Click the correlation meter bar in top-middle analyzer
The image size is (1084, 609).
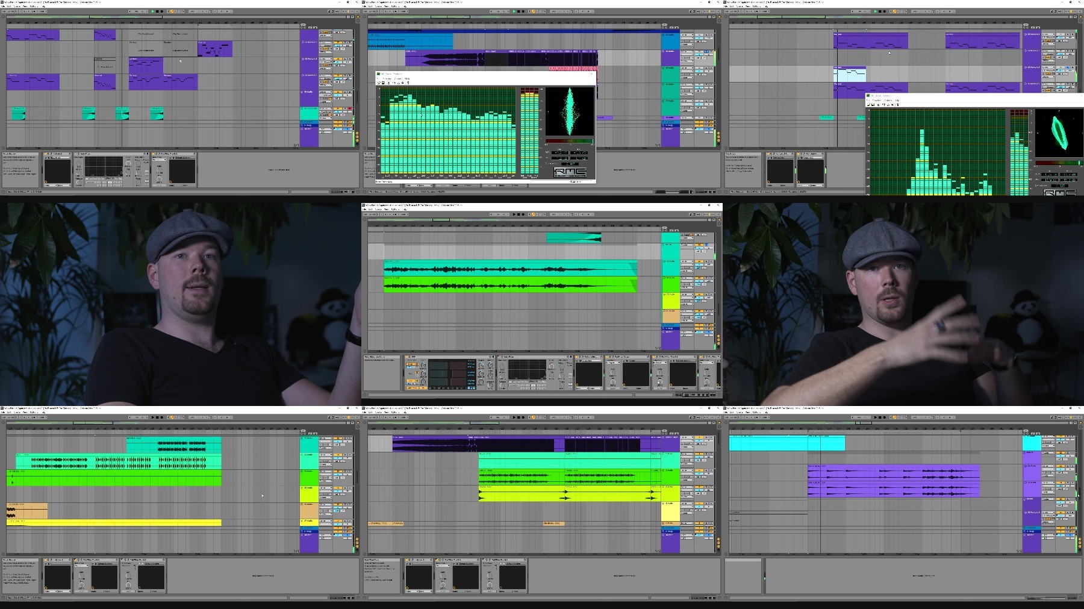(570, 141)
